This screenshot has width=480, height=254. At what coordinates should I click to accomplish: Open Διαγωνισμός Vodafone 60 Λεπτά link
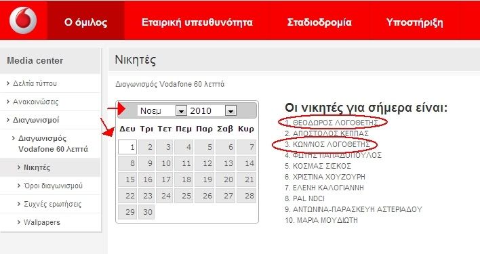[53, 144]
